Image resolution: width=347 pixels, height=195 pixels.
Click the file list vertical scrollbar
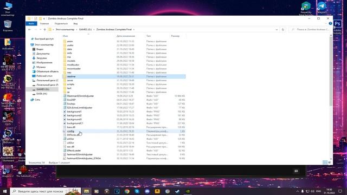331,71
